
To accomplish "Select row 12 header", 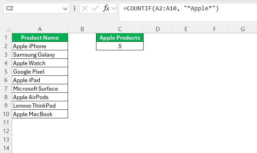I will pyautogui.click(x=6, y=131).
